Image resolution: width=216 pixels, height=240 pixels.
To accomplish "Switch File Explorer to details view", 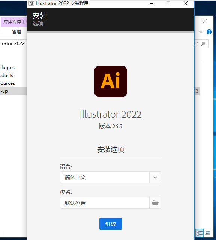I will pos(199,233).
